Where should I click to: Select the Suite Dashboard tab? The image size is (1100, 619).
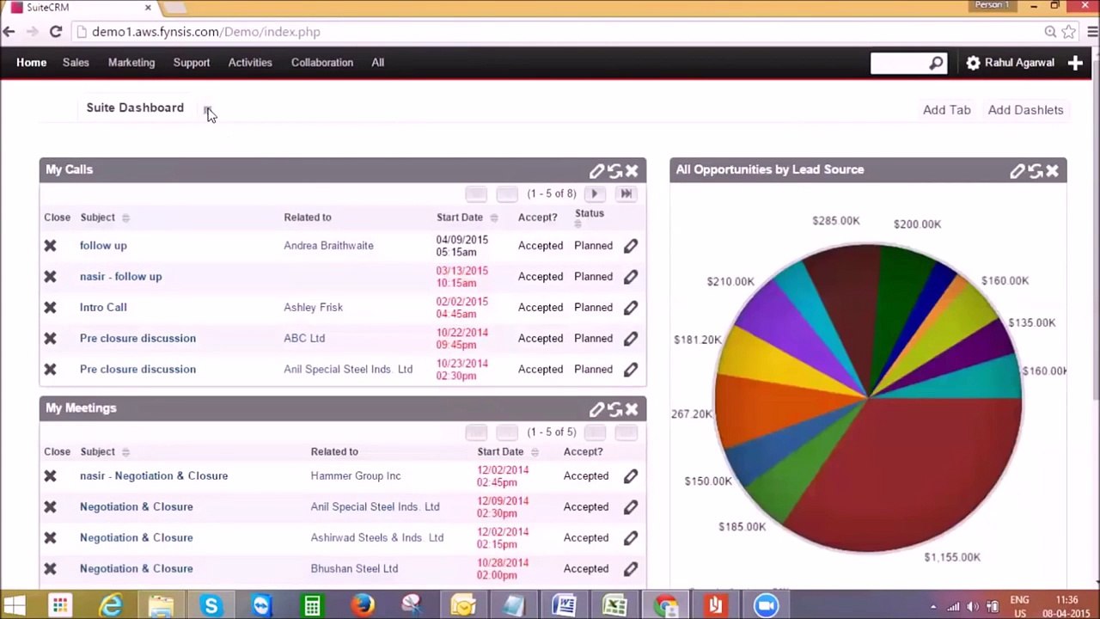pyautogui.click(x=135, y=107)
